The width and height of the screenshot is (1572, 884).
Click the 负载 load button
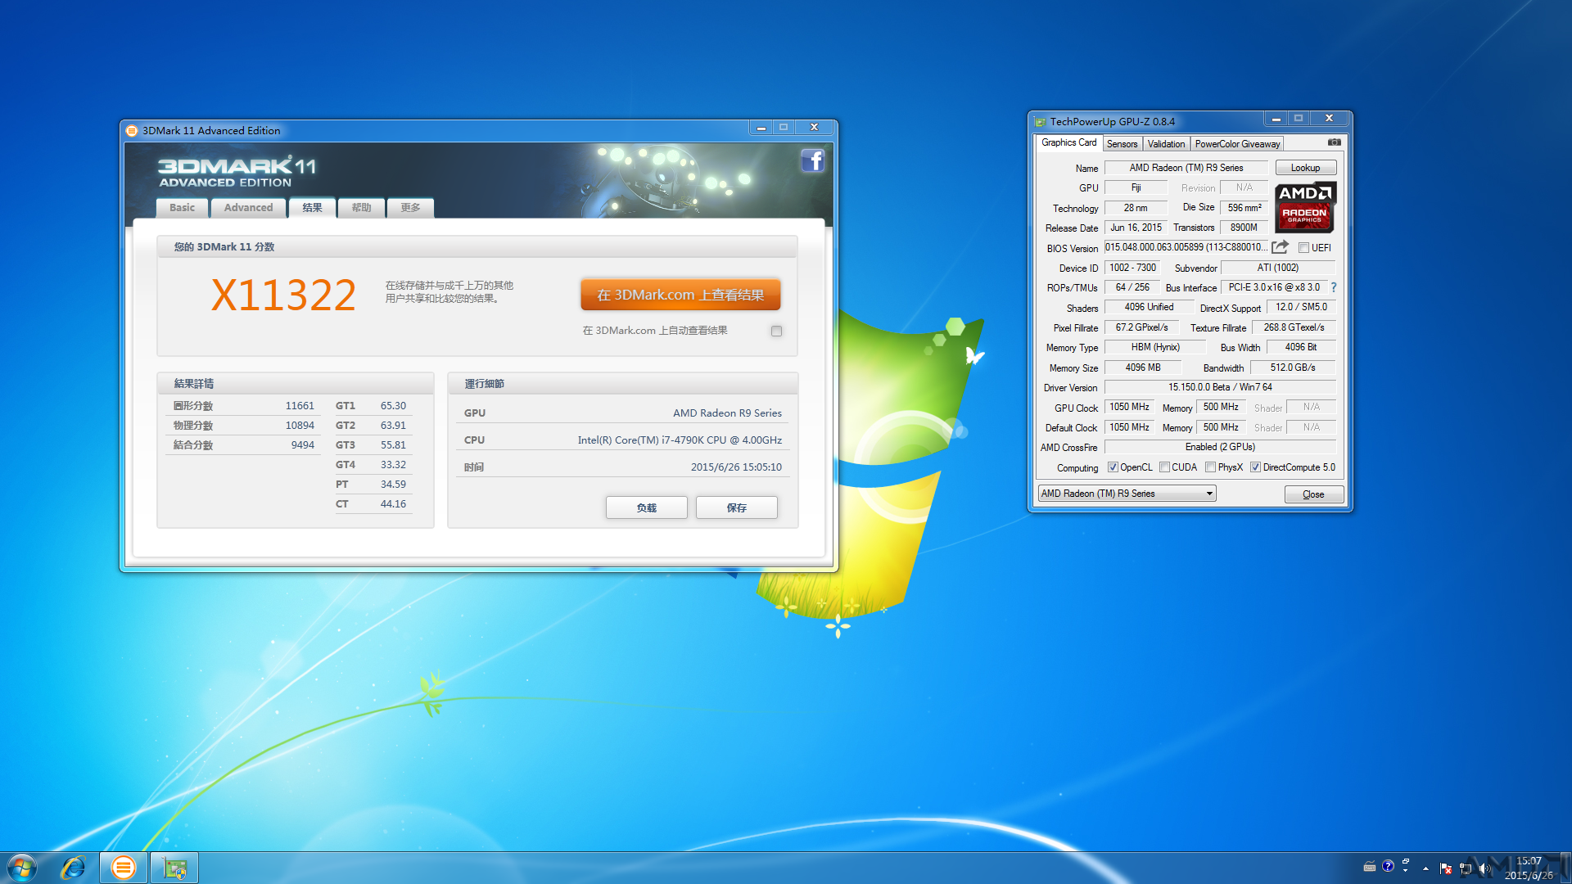(646, 507)
